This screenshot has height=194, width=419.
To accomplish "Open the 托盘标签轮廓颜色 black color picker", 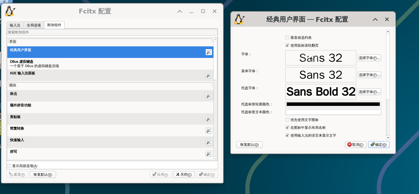I will [333, 104].
